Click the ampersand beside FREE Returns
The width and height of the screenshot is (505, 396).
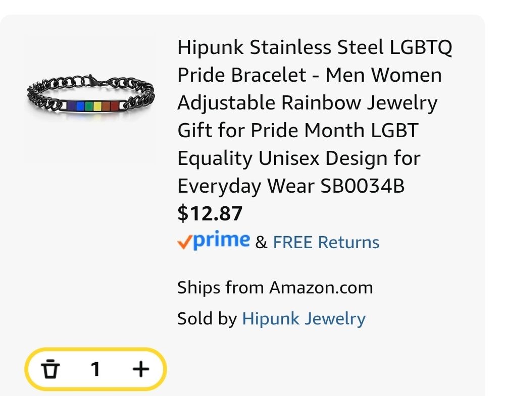pos(261,242)
